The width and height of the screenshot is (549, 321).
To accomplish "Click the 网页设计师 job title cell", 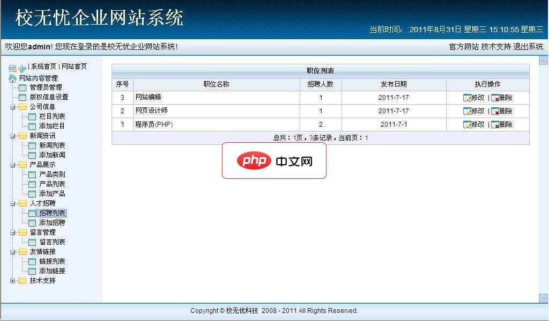I will (x=217, y=111).
